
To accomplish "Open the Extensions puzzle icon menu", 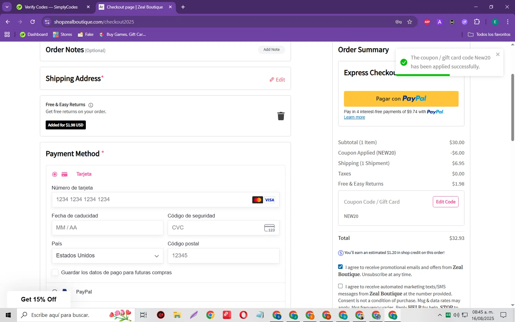I will [x=477, y=22].
